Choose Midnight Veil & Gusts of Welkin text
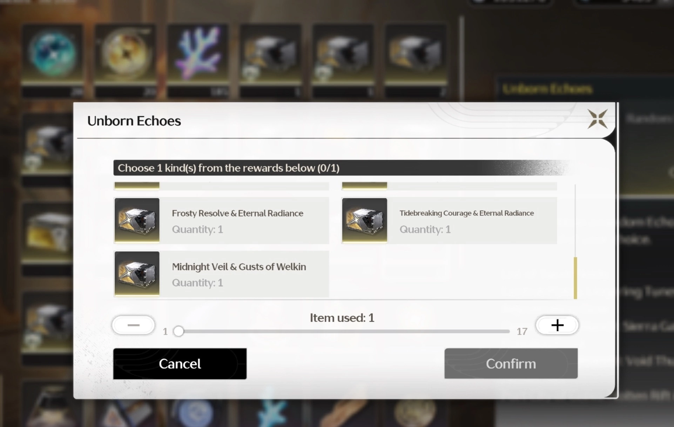The image size is (674, 427). 239,267
